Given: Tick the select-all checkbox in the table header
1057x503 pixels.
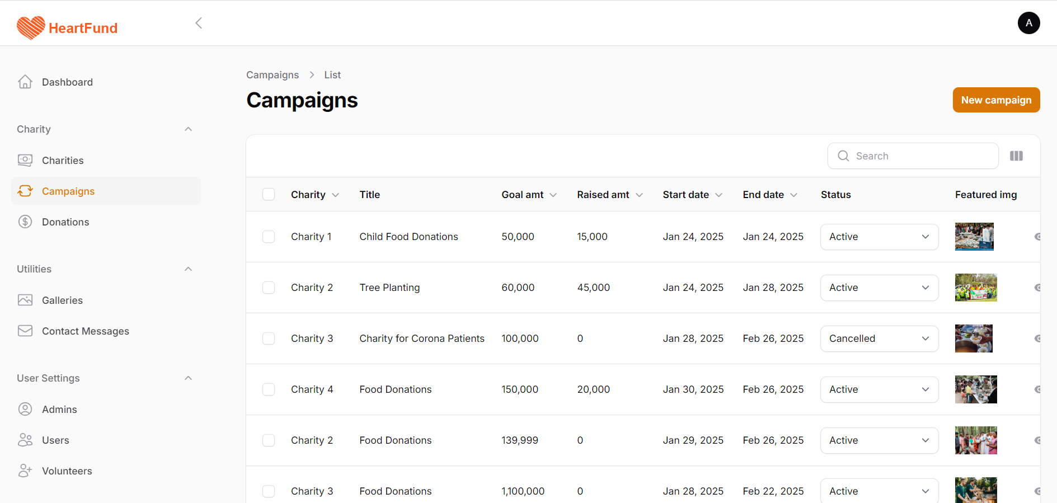Looking at the screenshot, I should (x=269, y=195).
